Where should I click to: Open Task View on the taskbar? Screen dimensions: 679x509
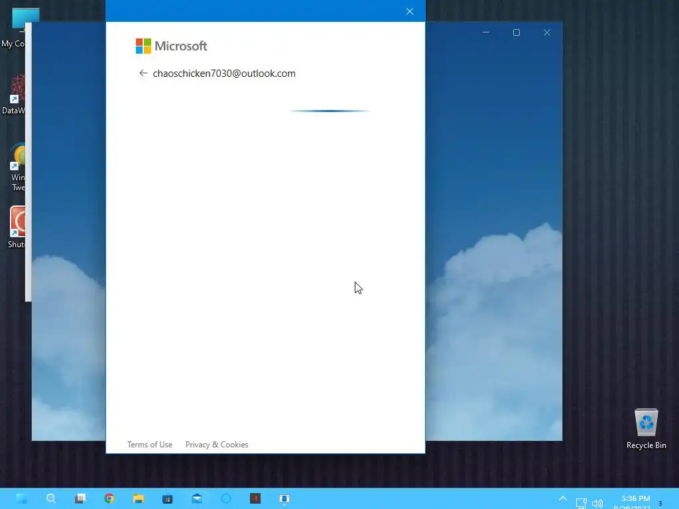80,498
